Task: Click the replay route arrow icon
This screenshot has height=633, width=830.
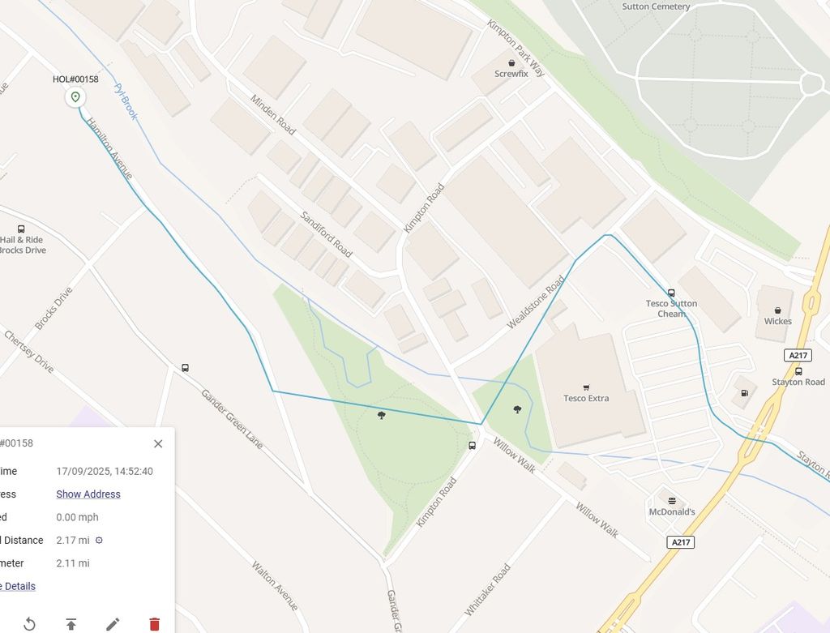Action: pyautogui.click(x=30, y=624)
